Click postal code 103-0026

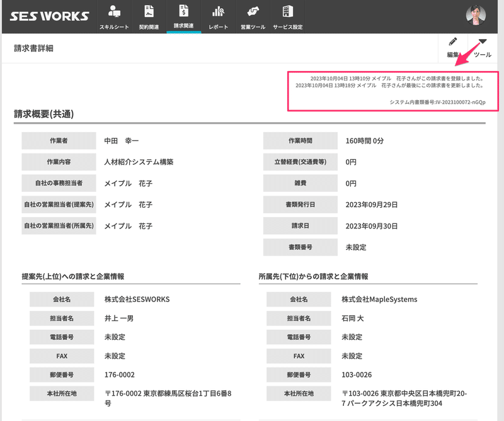click(x=357, y=375)
